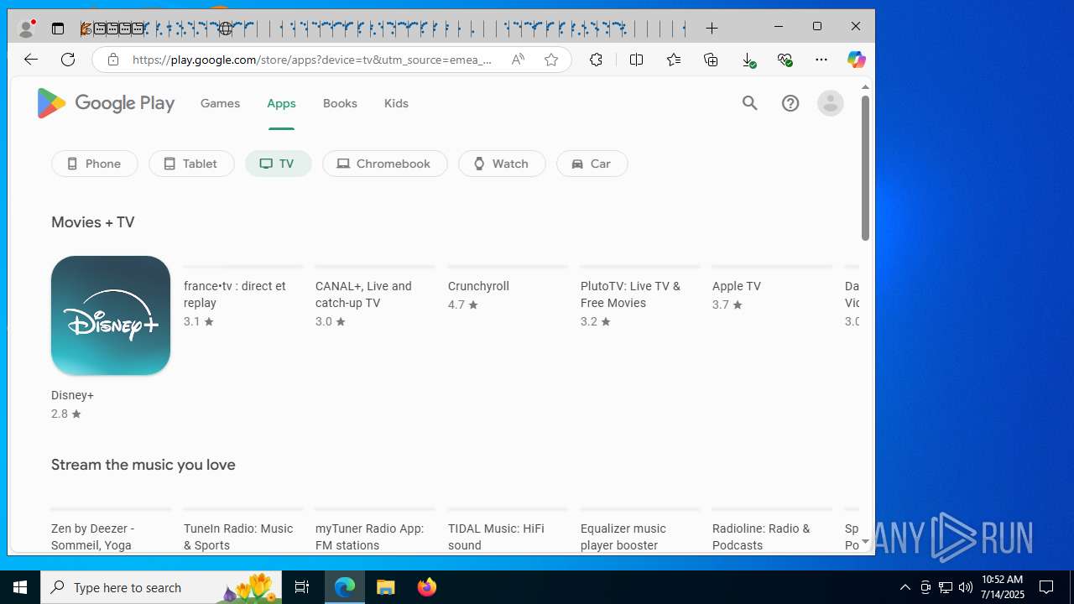Open the taskbar clock and date
This screenshot has width=1074, height=604.
pos(1003,587)
